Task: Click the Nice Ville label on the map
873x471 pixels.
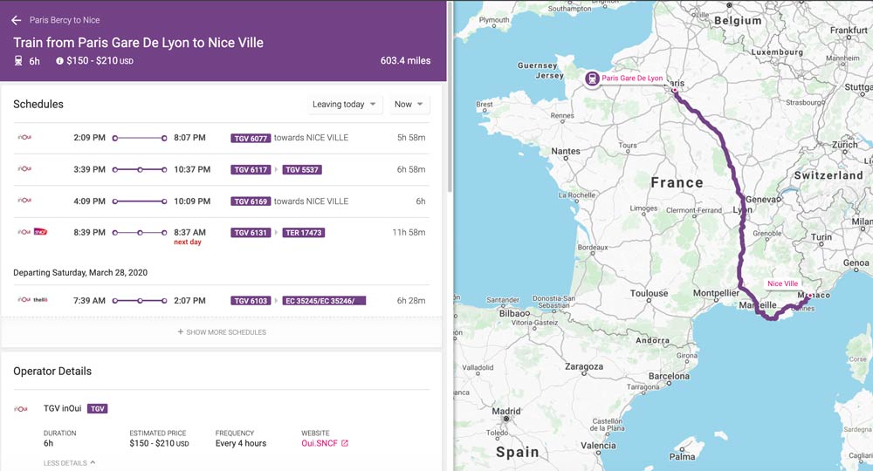Action: (x=783, y=283)
